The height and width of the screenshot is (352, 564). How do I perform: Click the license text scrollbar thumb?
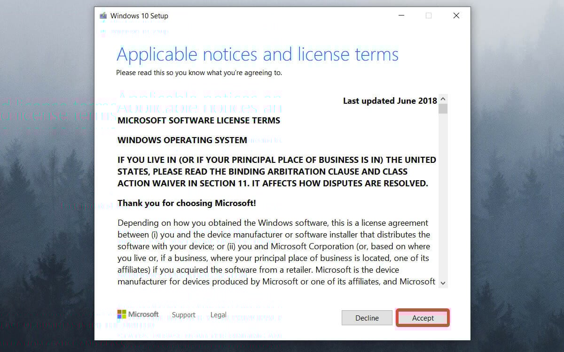(443, 109)
